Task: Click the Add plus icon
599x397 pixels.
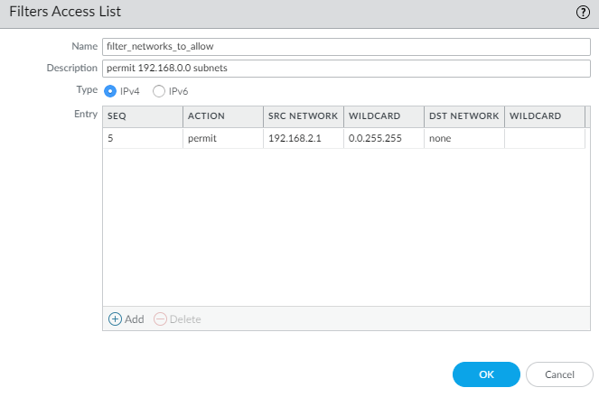Action: click(115, 319)
